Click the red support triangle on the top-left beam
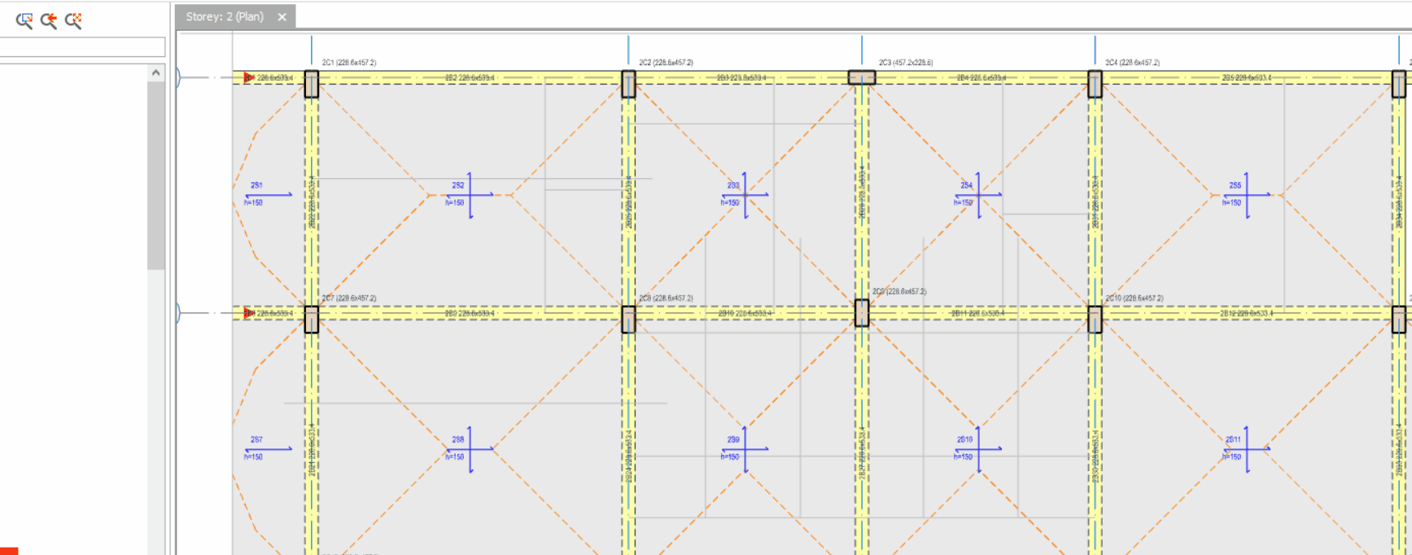Viewport: 1412px width, 555px height. [248, 78]
